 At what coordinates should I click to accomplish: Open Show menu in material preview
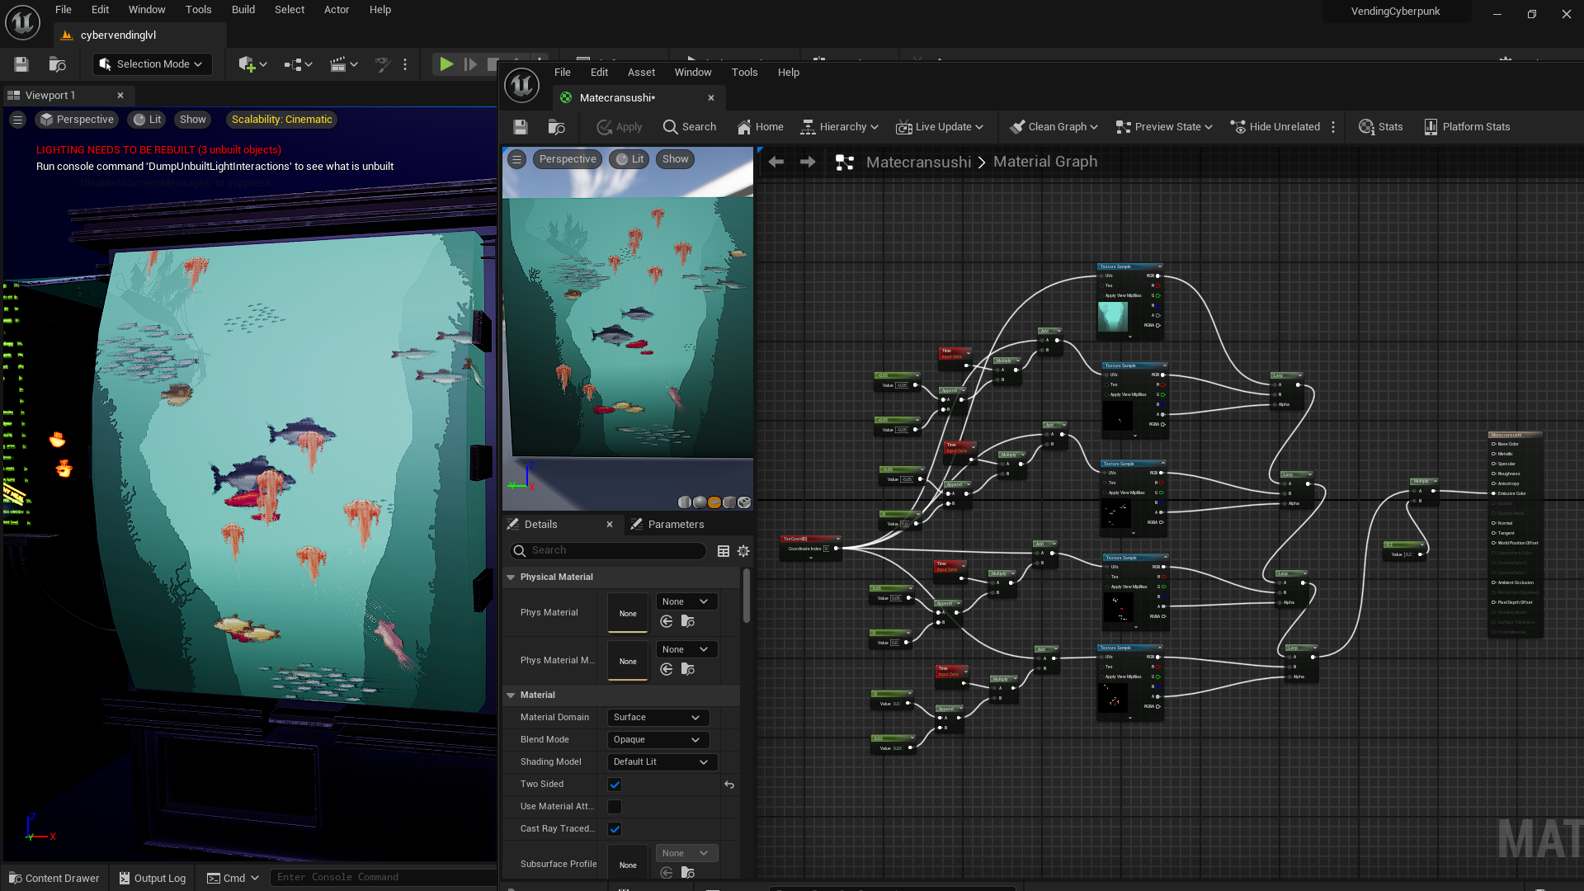tap(675, 159)
